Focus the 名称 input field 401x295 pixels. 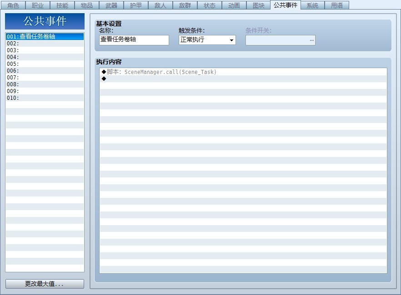[134, 40]
